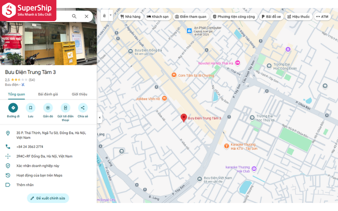Share the place with Chia sẻ icon
Screen dimensions: 338x211
coord(83,108)
